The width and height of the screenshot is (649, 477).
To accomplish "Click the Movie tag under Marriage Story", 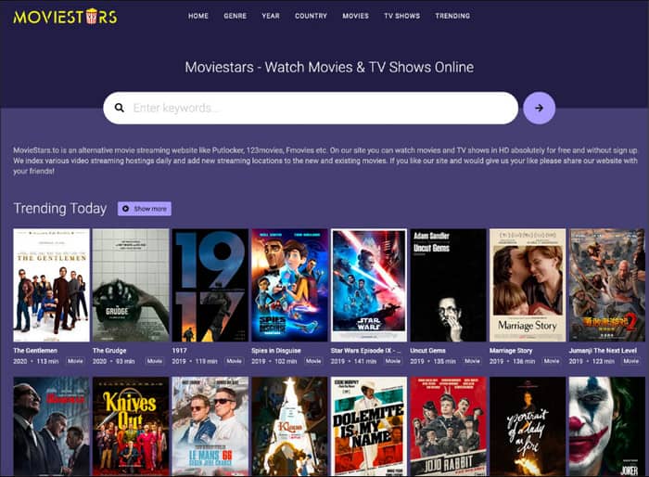I will [x=552, y=361].
